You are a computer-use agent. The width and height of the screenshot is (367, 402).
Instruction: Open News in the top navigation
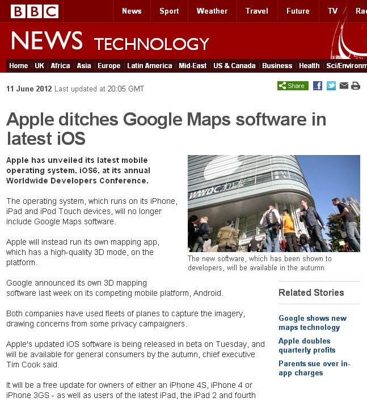pos(132,11)
